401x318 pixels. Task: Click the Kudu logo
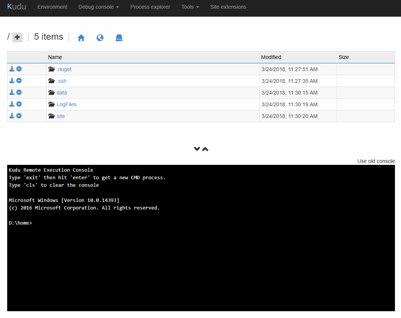[x=17, y=7]
